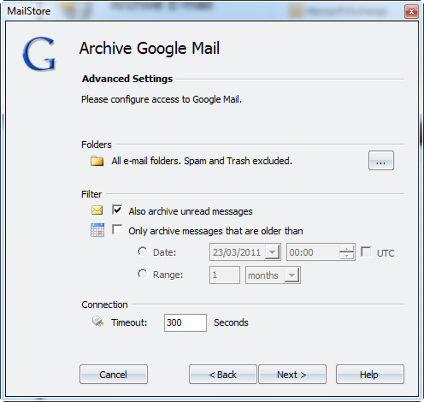Click the Timeout field showing 300
424x402 pixels.
point(185,323)
